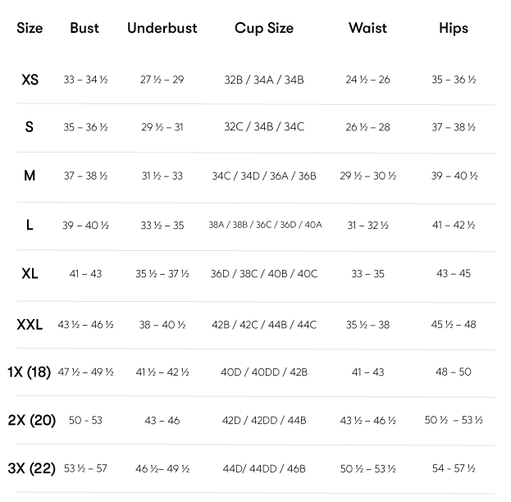Select the 2X (20) size label
This screenshot has width=511, height=502.
[x=31, y=420]
